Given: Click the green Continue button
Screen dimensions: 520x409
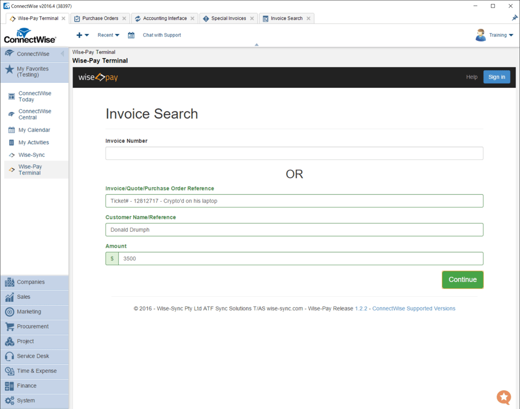Looking at the screenshot, I should [x=463, y=279].
